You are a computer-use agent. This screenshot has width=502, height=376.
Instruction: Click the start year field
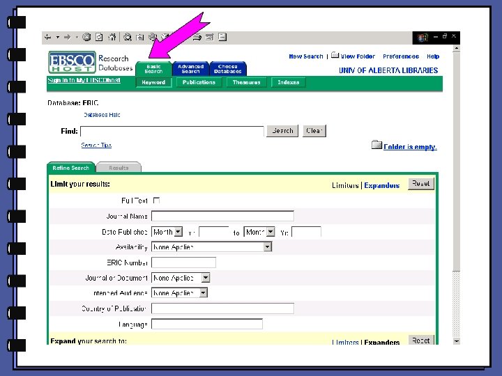pyautogui.click(x=214, y=232)
